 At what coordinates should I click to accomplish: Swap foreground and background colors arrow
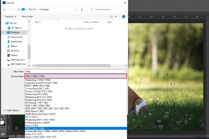point(4,118)
